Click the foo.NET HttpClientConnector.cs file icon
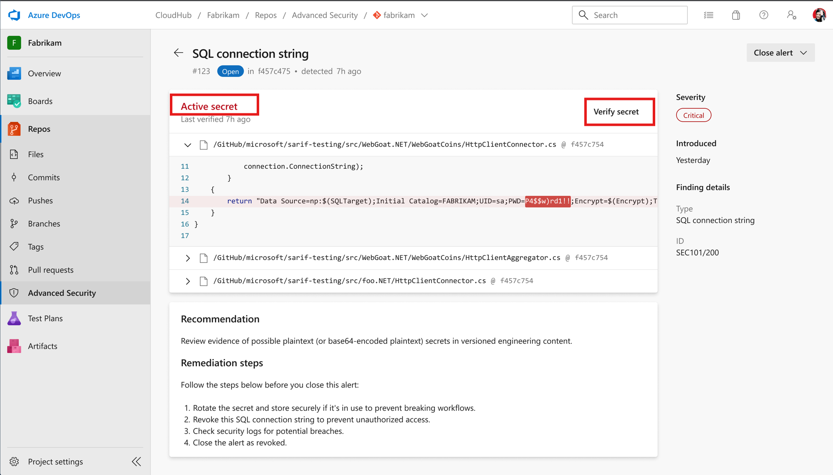 click(204, 281)
